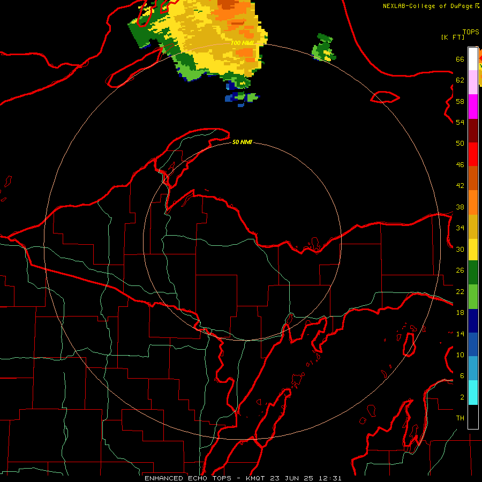
Task: Click the '66' legend value label
Action: pyautogui.click(x=460, y=59)
